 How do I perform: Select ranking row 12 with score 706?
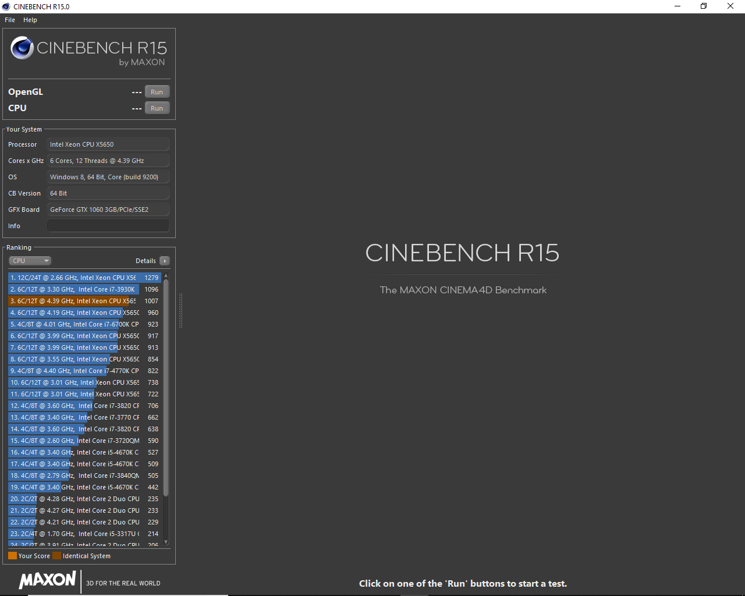(85, 406)
